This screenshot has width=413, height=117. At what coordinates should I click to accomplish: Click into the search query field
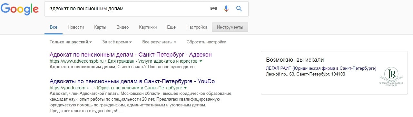127,9
